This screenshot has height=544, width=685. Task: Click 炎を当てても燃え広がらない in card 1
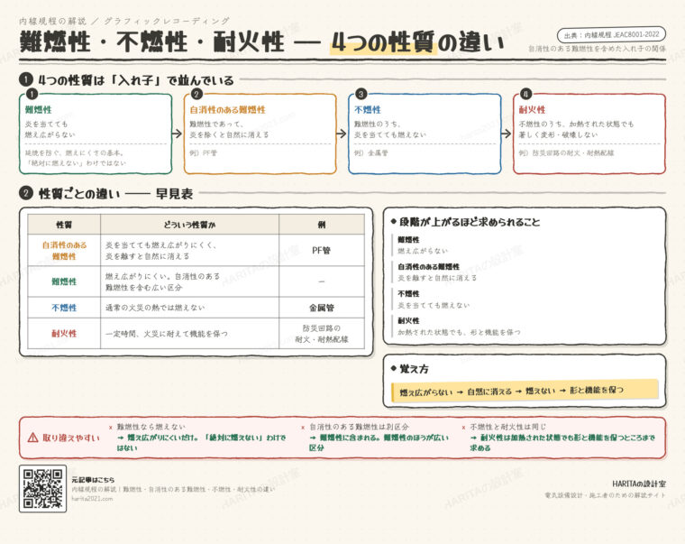(50, 129)
